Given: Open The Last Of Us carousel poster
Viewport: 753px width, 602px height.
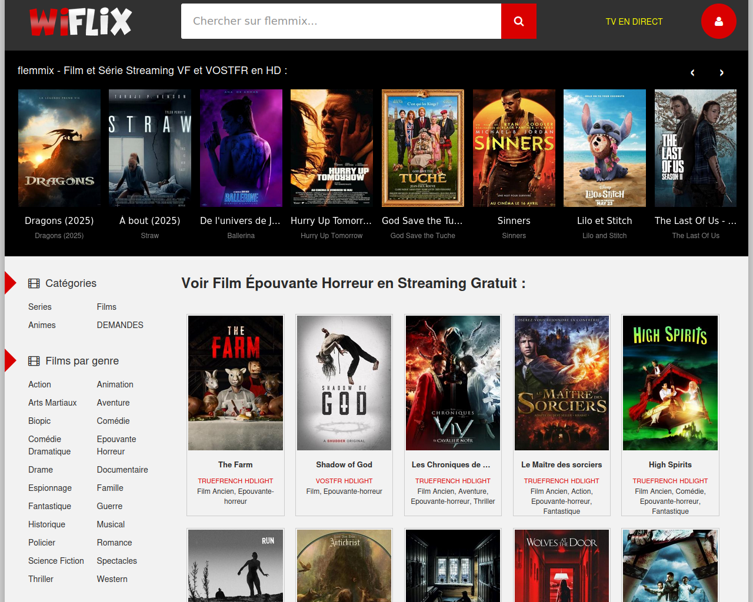Looking at the screenshot, I should tap(696, 148).
